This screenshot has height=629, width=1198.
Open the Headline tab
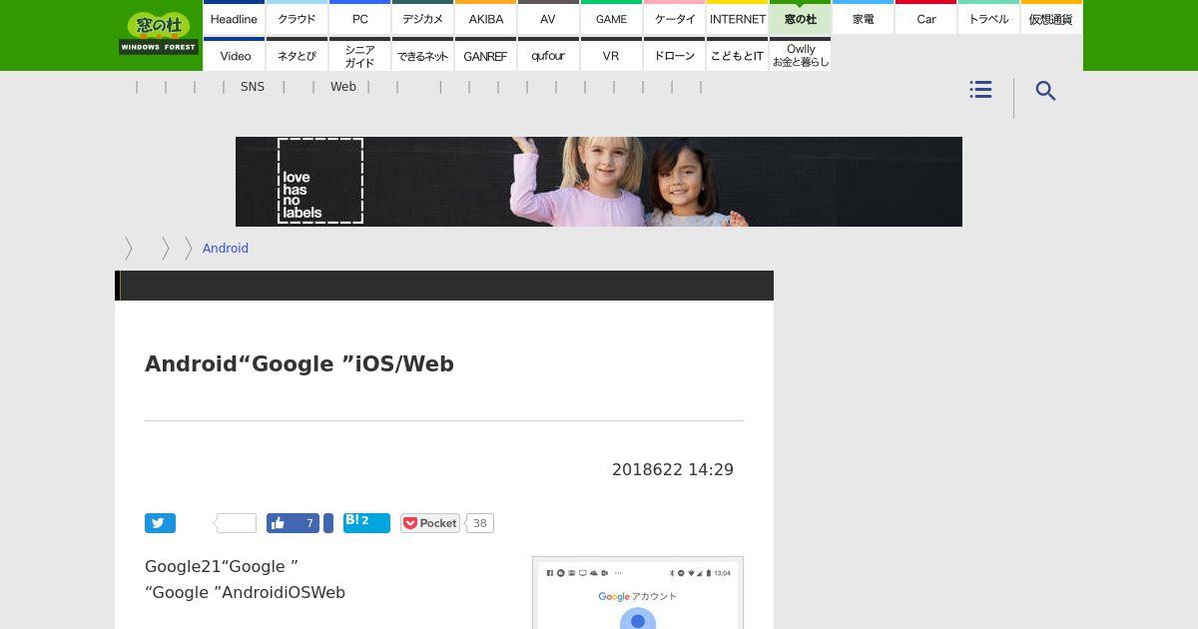(234, 18)
